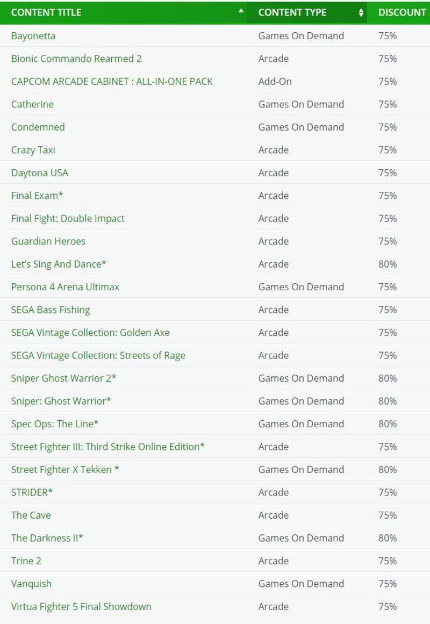The width and height of the screenshot is (430, 624).
Task: Open the Catherine title link
Action: [32, 104]
